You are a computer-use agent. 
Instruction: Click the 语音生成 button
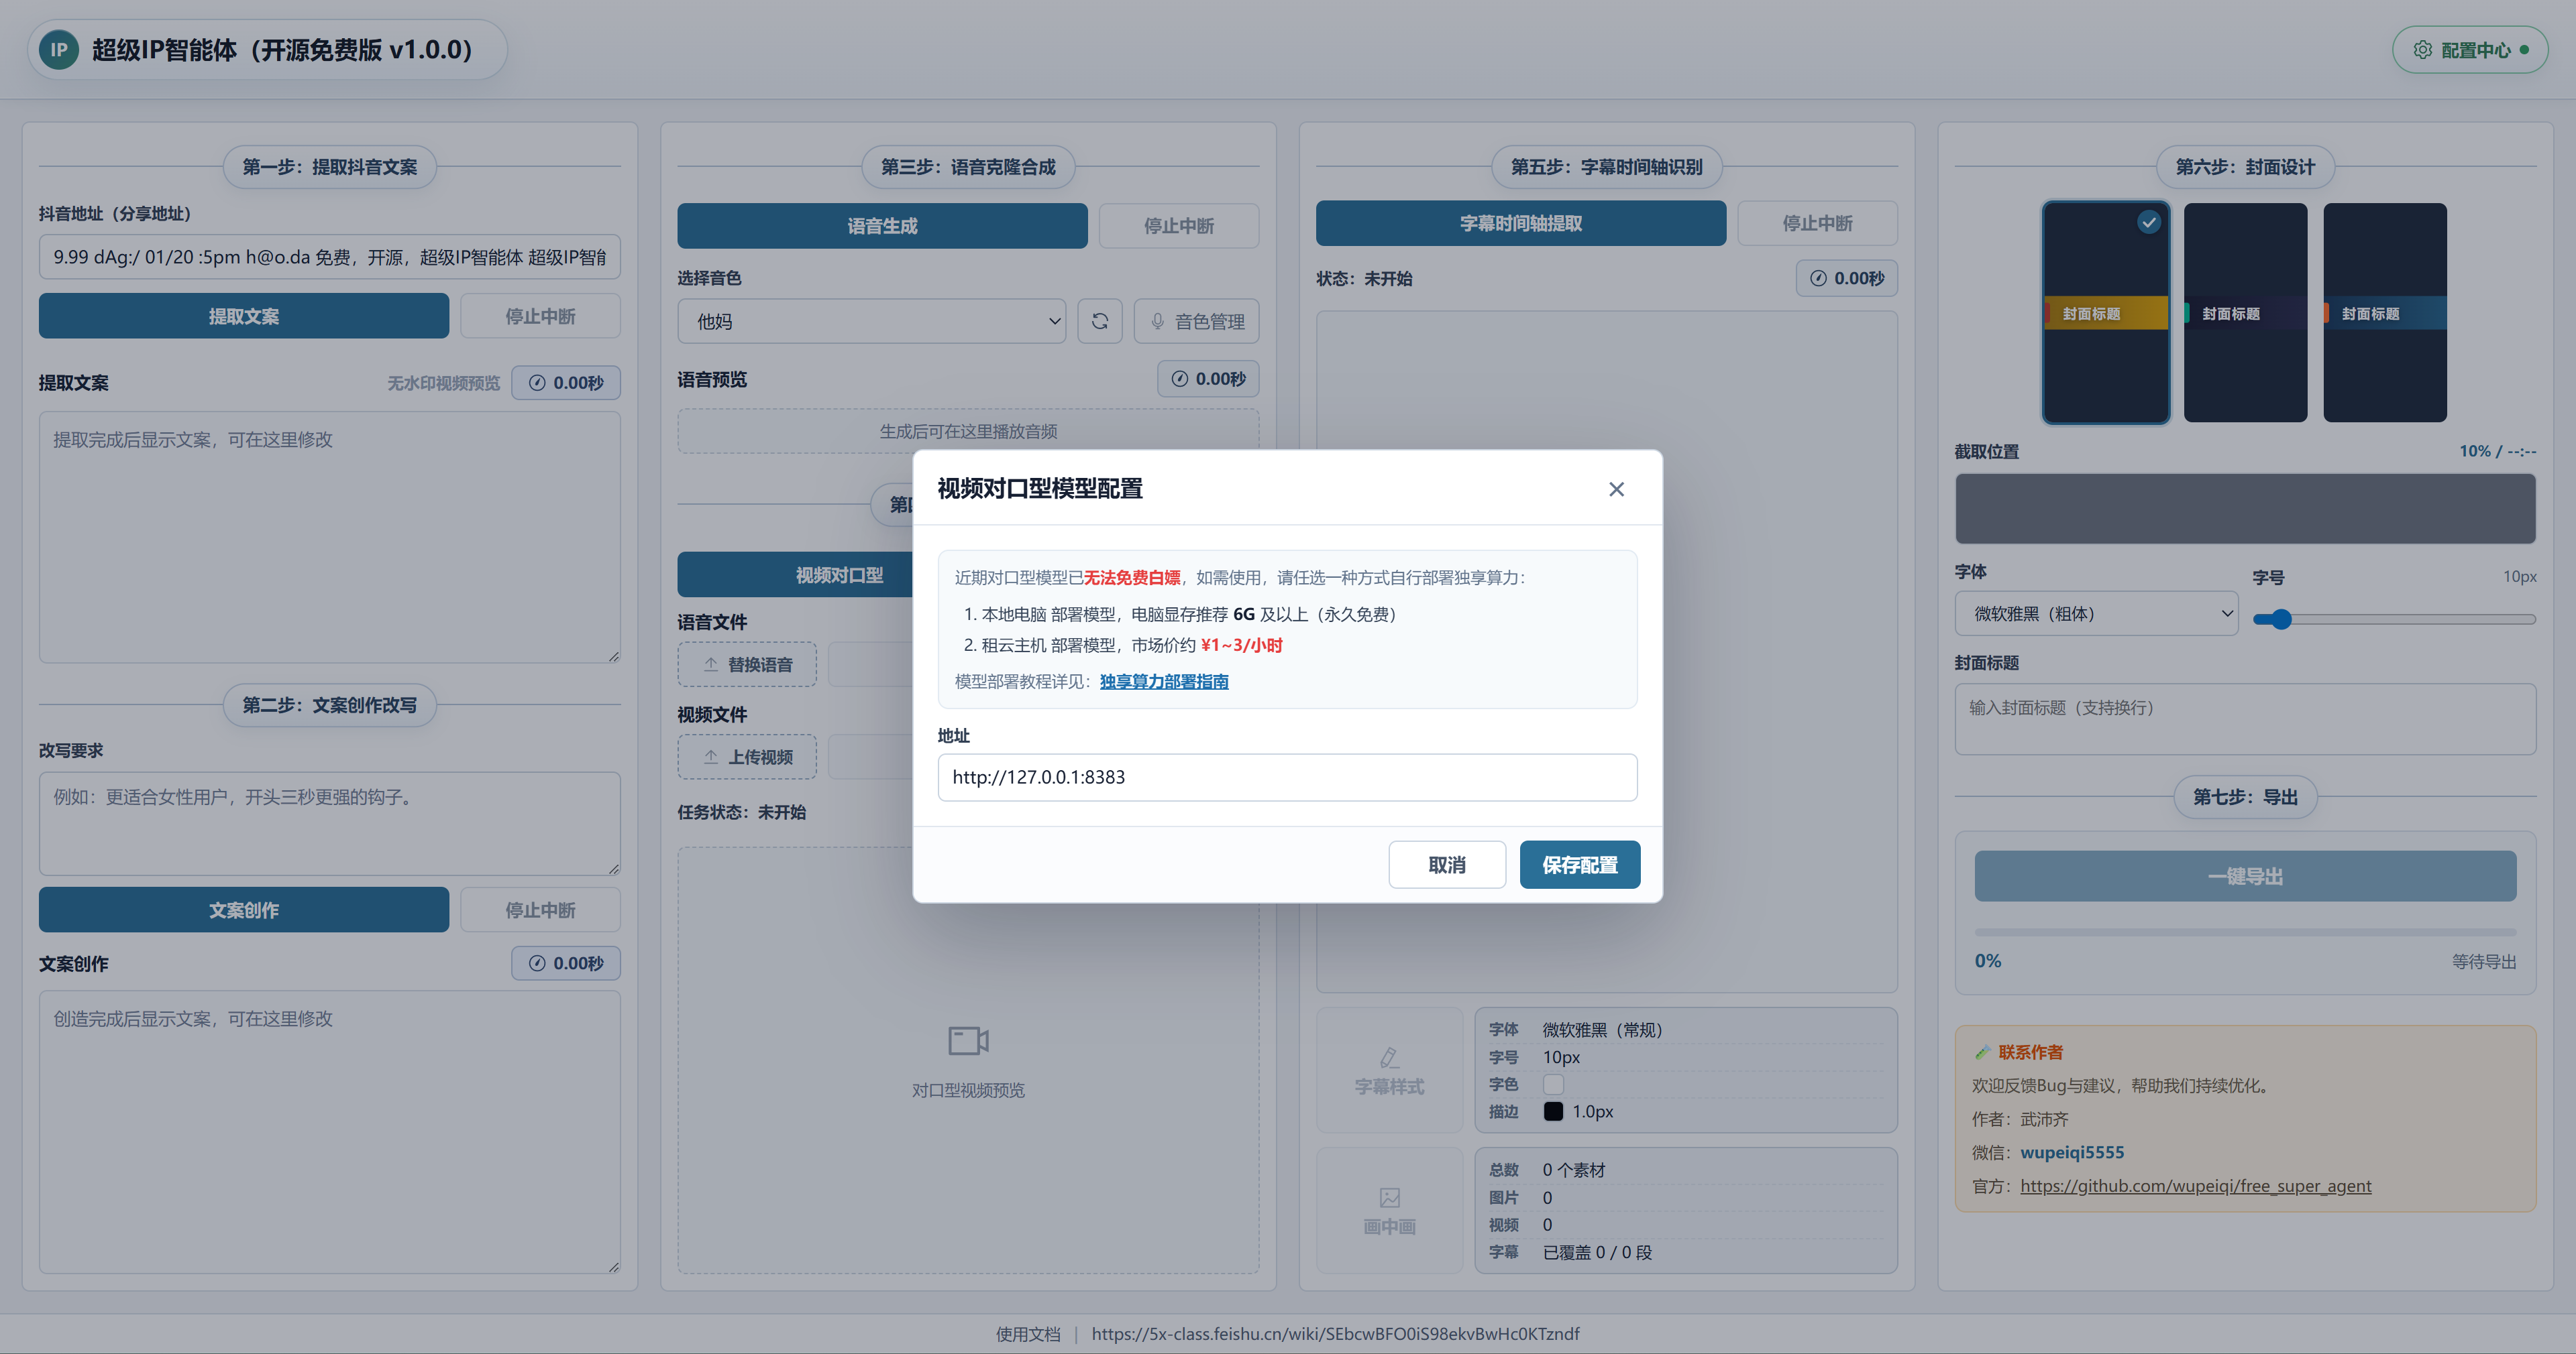(x=882, y=226)
